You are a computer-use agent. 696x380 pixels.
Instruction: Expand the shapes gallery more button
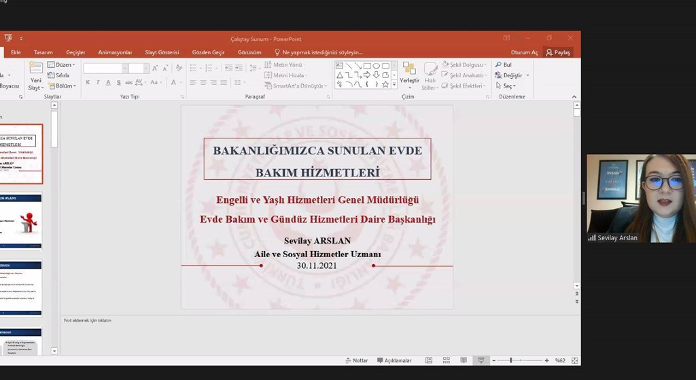click(394, 84)
